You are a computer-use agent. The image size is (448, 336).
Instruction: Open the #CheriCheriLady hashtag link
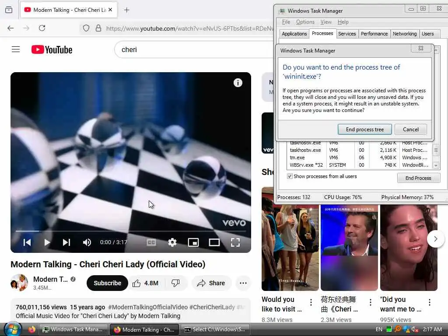(x=212, y=307)
